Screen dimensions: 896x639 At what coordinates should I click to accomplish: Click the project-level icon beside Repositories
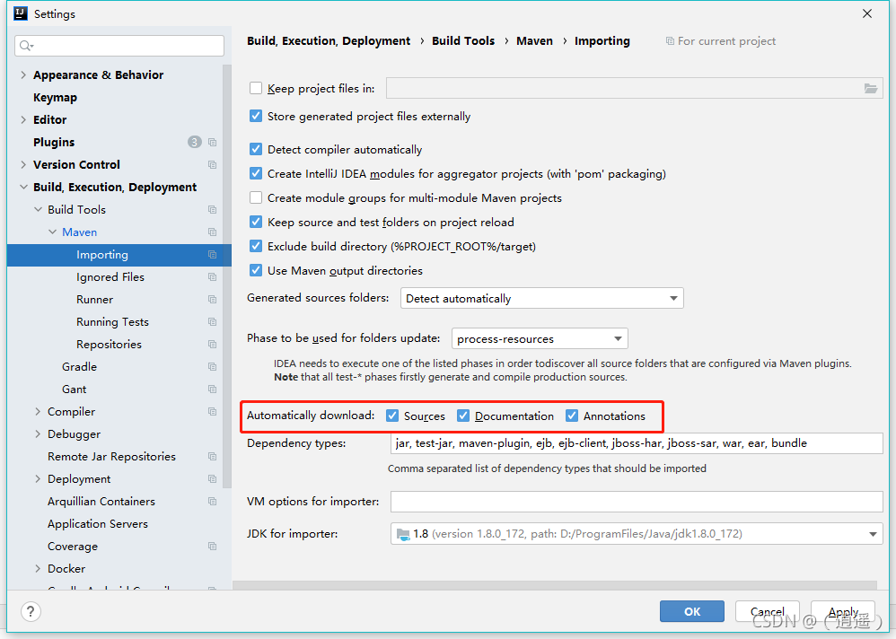(213, 345)
